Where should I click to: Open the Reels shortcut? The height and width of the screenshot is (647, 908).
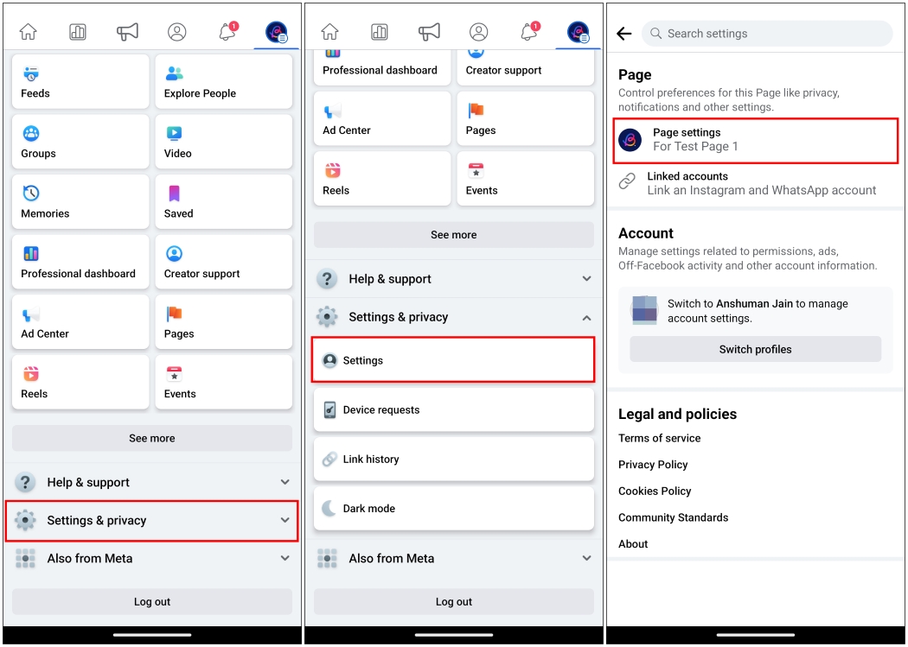(x=80, y=382)
